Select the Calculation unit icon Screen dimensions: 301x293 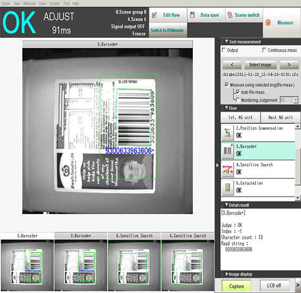(227, 188)
